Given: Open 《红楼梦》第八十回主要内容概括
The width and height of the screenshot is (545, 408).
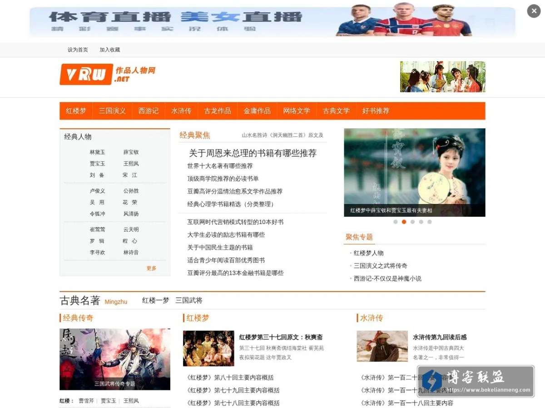Looking at the screenshot, I should pos(230,378).
